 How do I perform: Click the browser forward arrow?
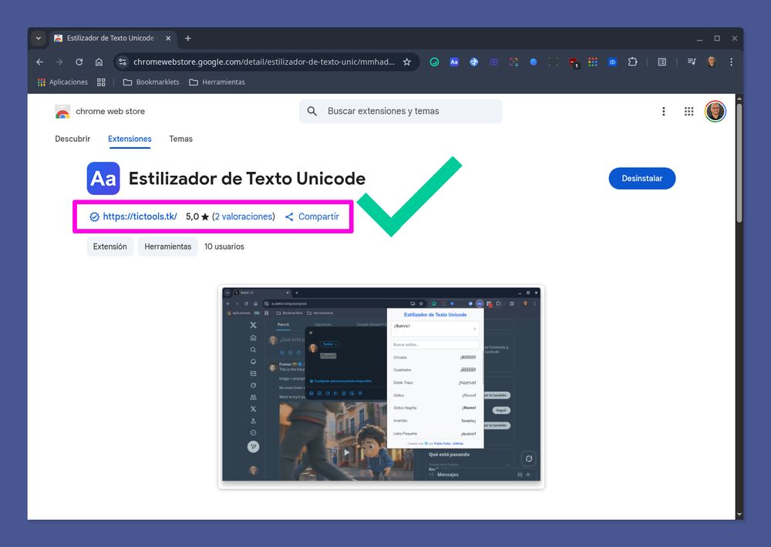click(x=59, y=62)
